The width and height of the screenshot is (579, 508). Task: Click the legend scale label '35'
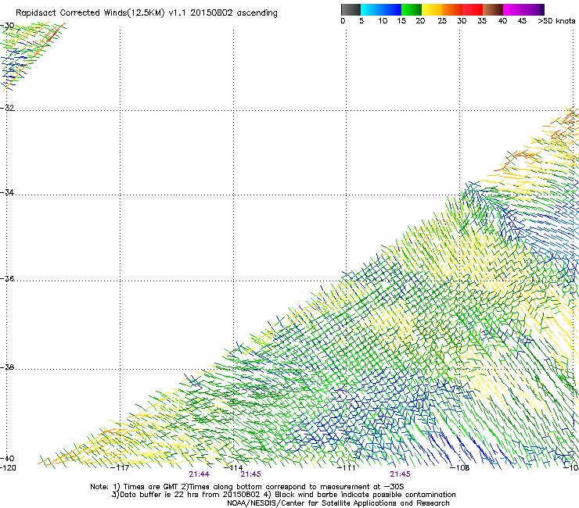pos(482,21)
